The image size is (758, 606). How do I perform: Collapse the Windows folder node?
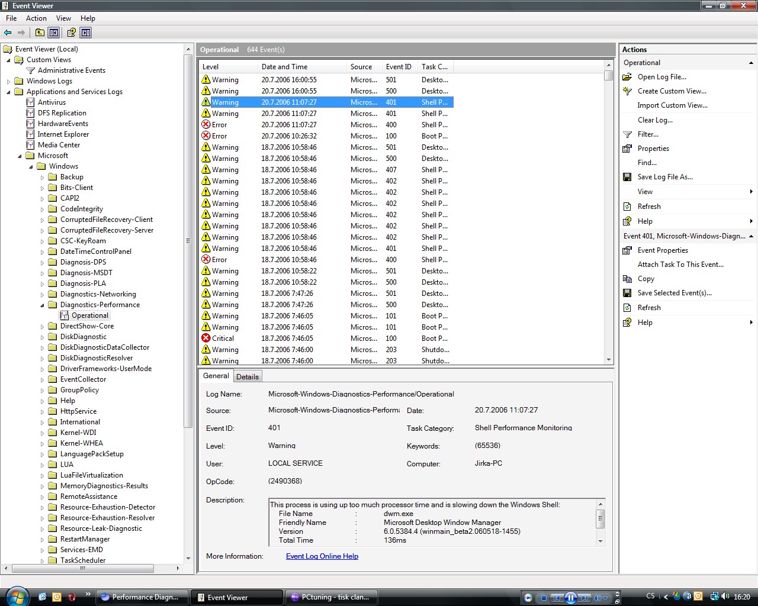[31, 166]
